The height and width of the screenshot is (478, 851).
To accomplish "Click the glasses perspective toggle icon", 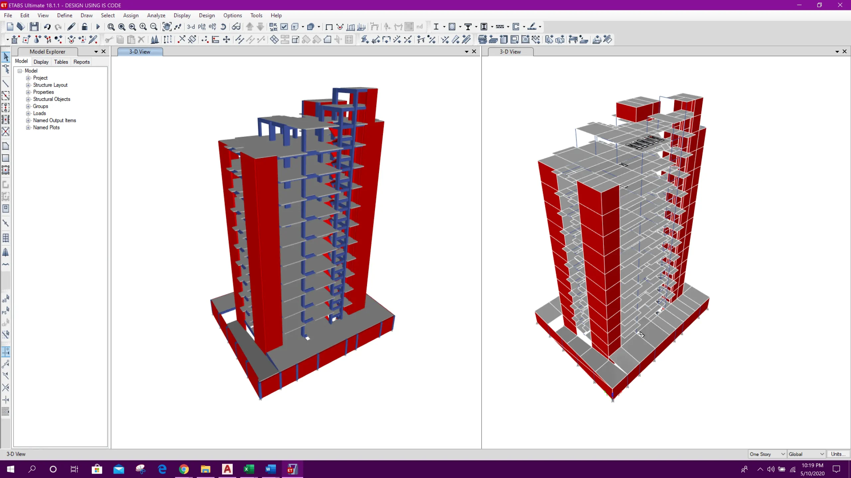I will [x=236, y=27].
